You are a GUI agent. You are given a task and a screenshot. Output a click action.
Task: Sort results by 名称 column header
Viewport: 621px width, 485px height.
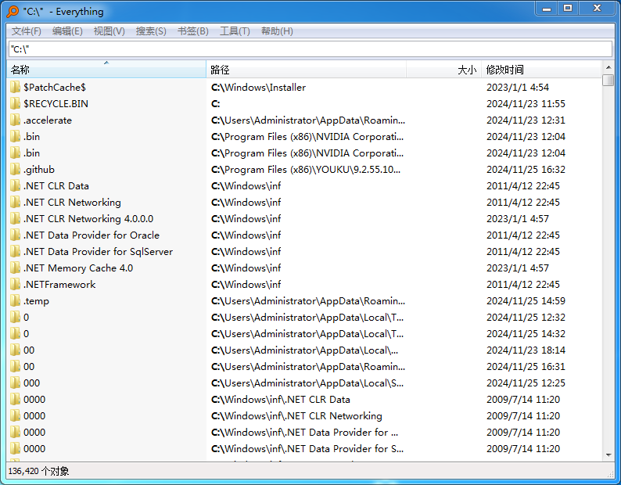[x=106, y=70]
